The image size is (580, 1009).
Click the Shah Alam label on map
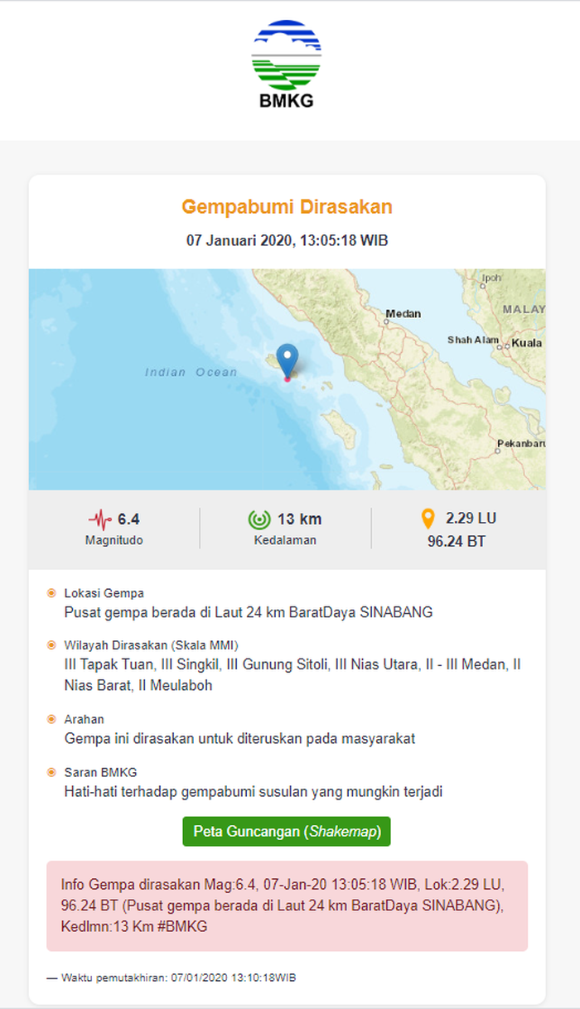(x=471, y=340)
